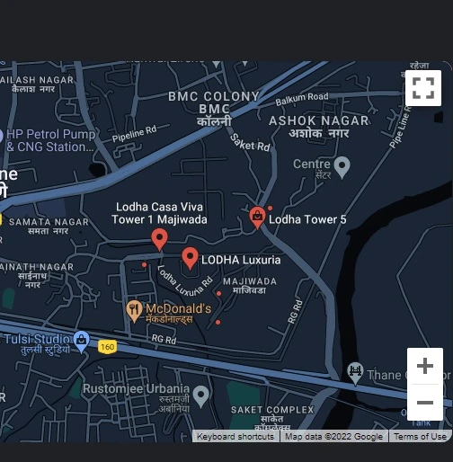This screenshot has width=453, height=462.
Task: Open the Terms of Use link
Action: 420,437
